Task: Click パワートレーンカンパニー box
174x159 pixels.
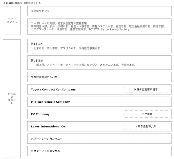Action: coord(99,139)
